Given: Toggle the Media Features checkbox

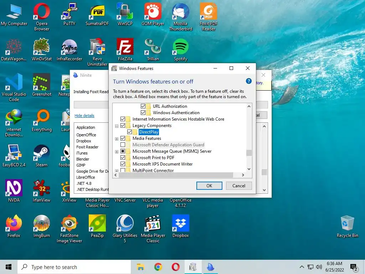Looking at the screenshot, I should click(123, 138).
